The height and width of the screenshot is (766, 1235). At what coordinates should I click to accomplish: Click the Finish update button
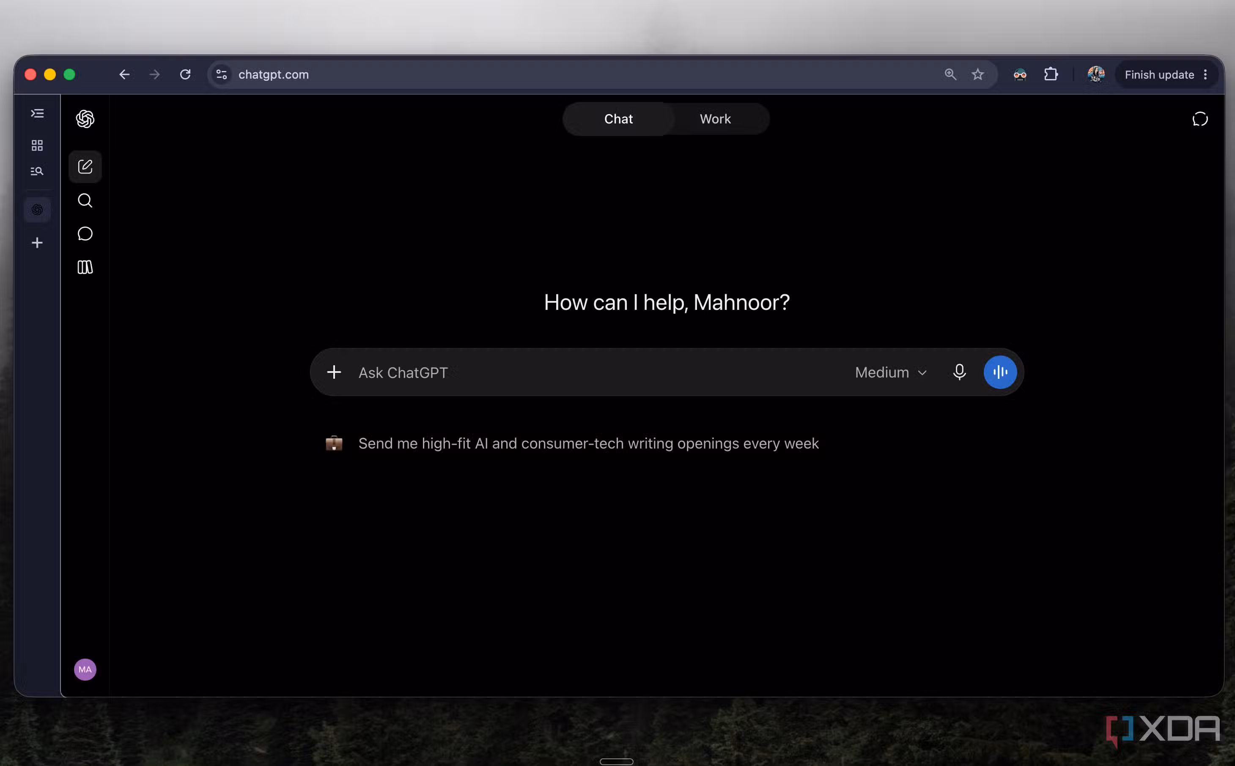coord(1158,74)
